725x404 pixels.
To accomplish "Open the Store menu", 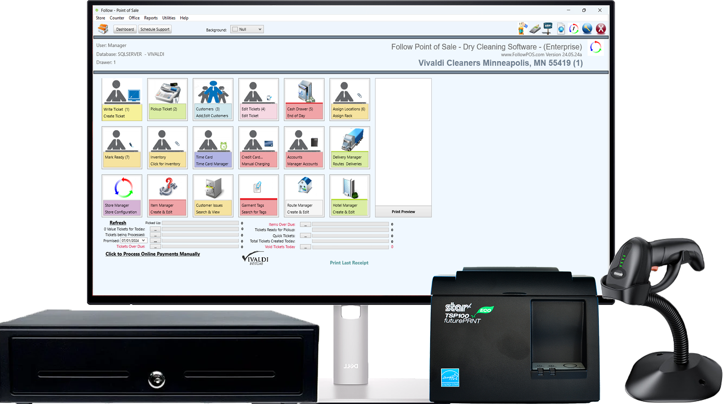I will click(x=100, y=18).
